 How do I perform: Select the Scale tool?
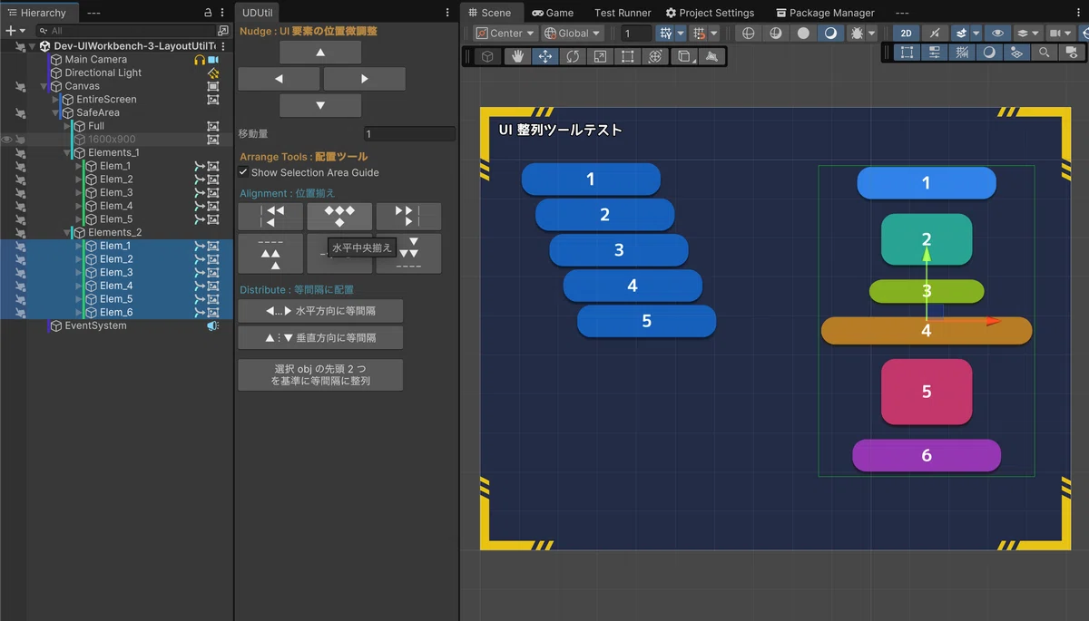(x=600, y=56)
